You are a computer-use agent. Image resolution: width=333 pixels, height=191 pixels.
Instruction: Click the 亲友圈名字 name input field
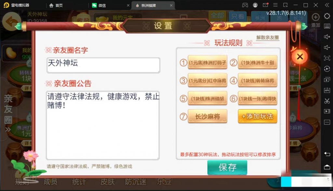103,65
